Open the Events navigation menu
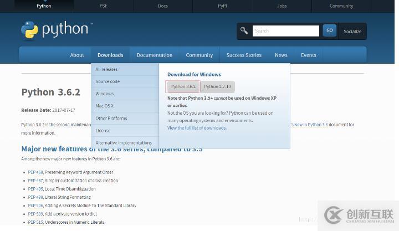Screen dimensions: 399x231 (x=309, y=55)
